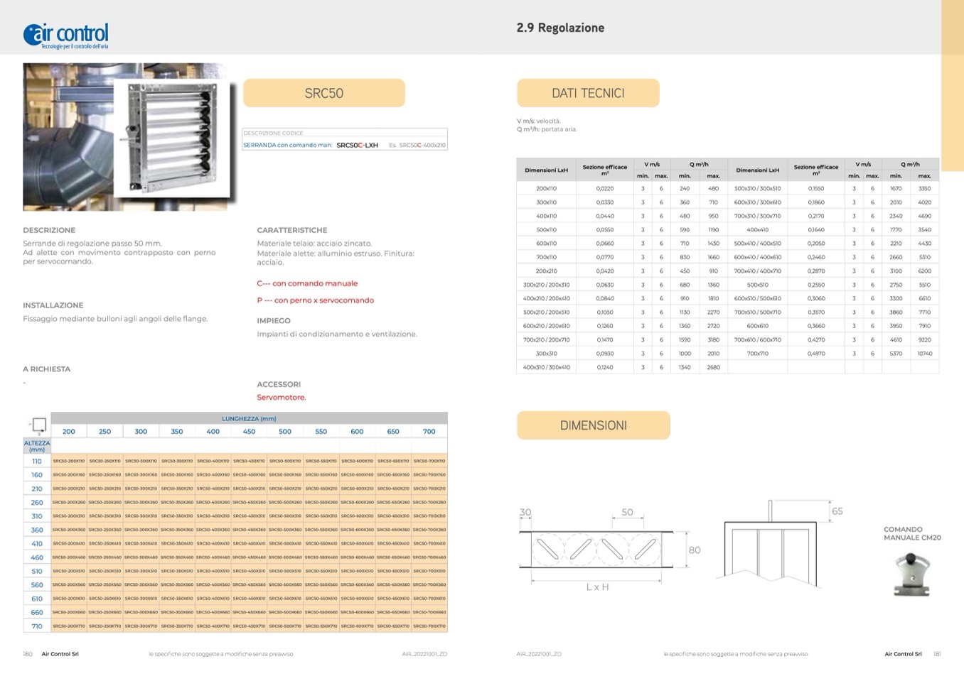The width and height of the screenshot is (964, 681).
Task: Select the 2.9 Regolazione section title
Action: coord(560,28)
